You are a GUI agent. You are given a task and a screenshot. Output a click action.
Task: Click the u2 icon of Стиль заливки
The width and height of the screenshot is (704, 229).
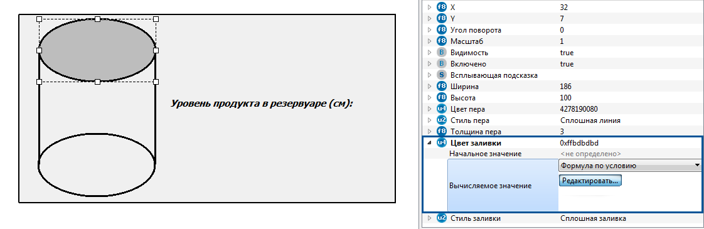point(442,218)
